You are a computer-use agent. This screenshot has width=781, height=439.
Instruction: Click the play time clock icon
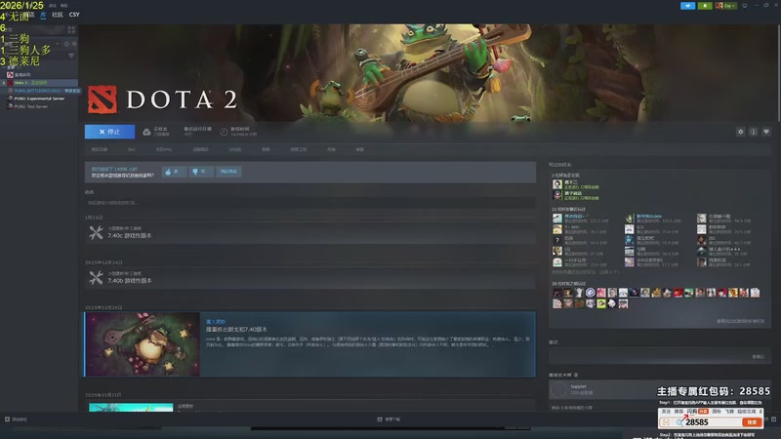coord(224,132)
